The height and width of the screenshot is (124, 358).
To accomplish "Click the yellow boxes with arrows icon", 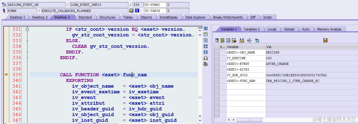I will pyautogui.click(x=242, y=41).
